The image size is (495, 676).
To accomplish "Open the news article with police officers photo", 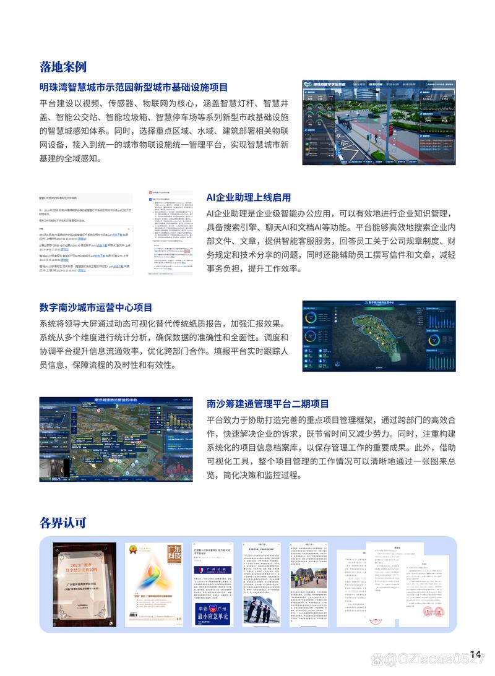I will coord(261,584).
